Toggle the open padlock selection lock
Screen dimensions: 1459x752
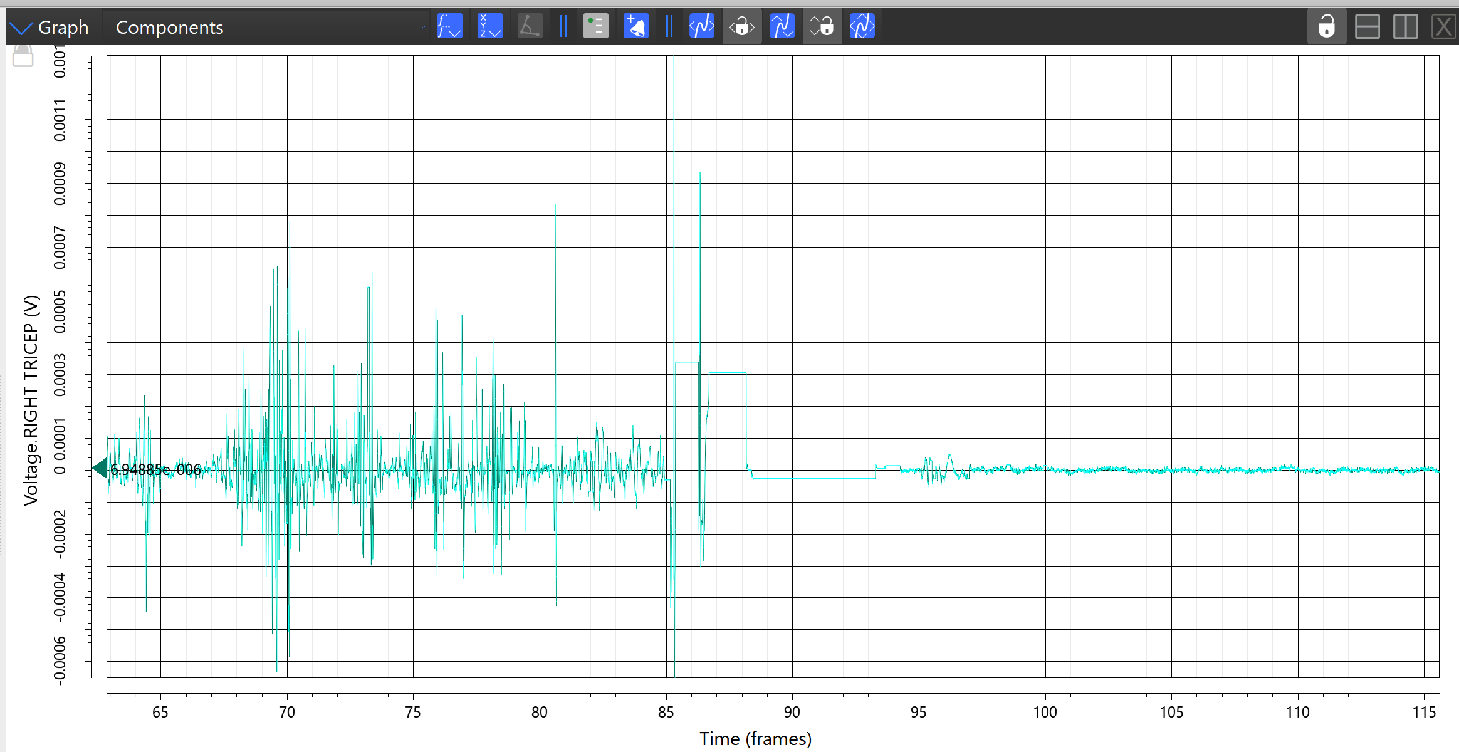click(x=1326, y=26)
